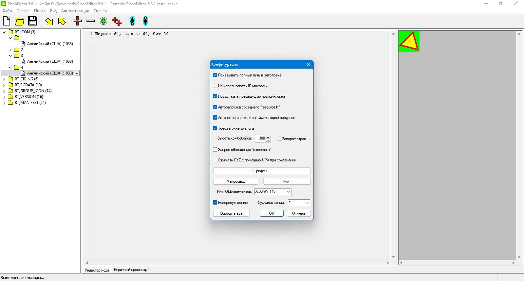Expand the RT_STRING (6) tree node
This screenshot has width=524, height=281.
pos(4,79)
